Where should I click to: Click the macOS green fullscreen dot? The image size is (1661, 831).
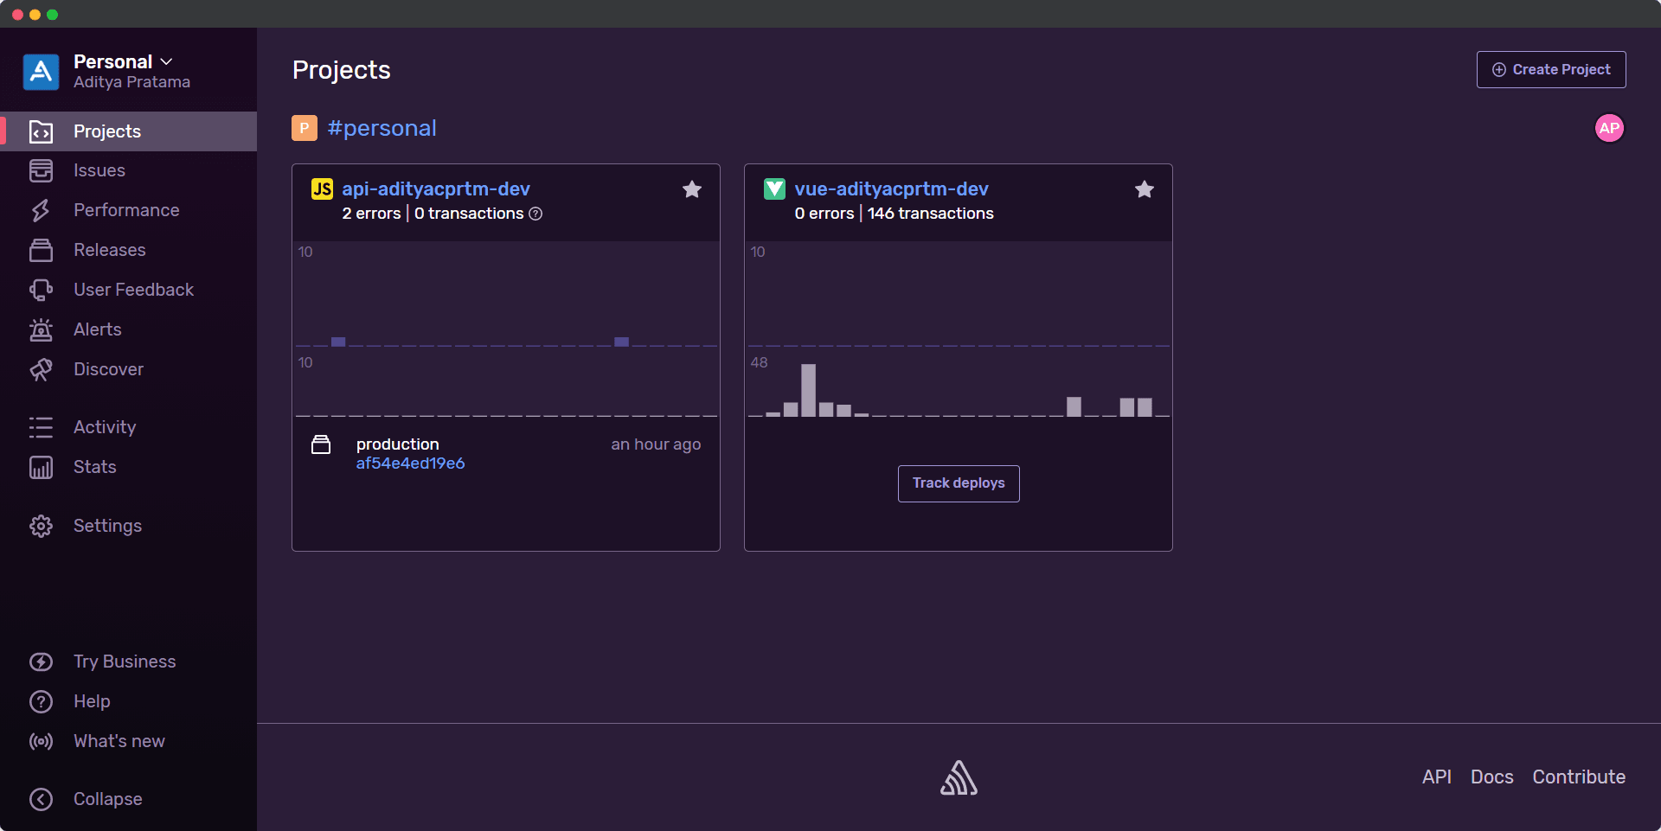point(52,15)
